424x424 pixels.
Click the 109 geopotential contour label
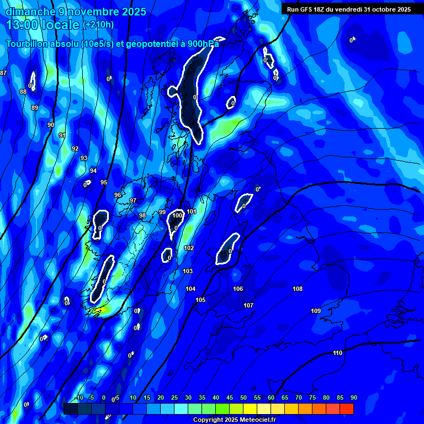[x=316, y=311]
